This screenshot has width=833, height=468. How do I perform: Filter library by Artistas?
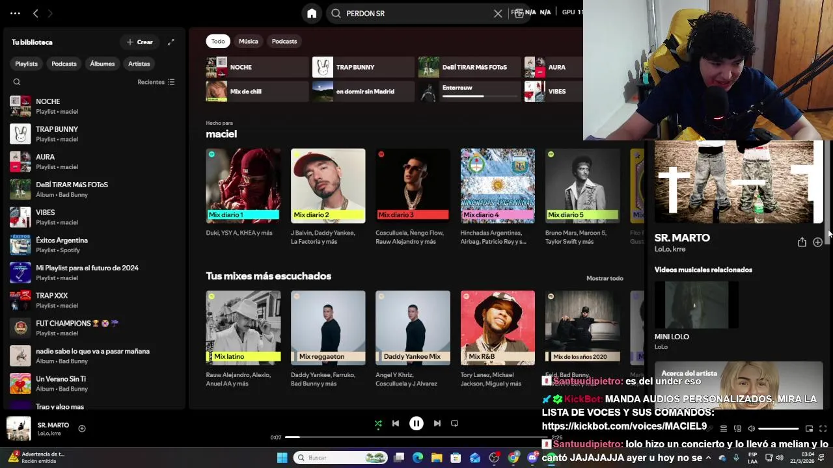(139, 64)
